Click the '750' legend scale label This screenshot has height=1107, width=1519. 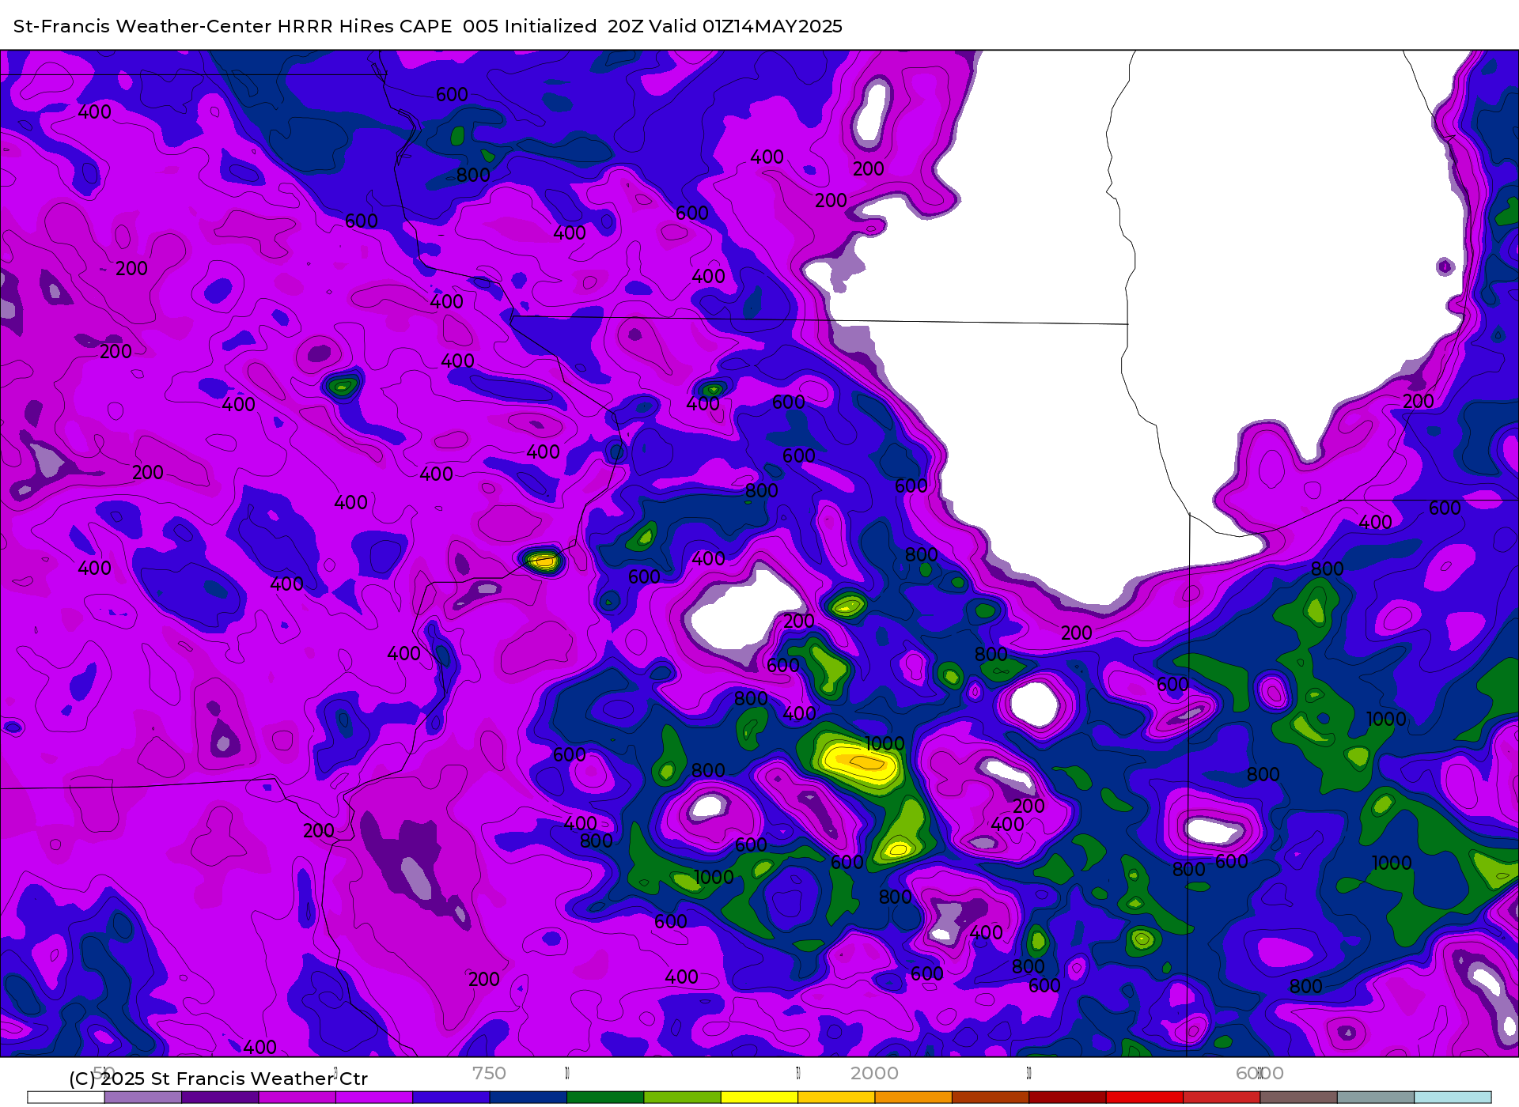coord(489,1073)
